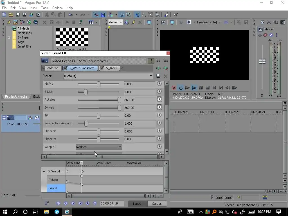288x216 pixels.
Task: Adjust the Master volume fader
Action: pos(262,61)
